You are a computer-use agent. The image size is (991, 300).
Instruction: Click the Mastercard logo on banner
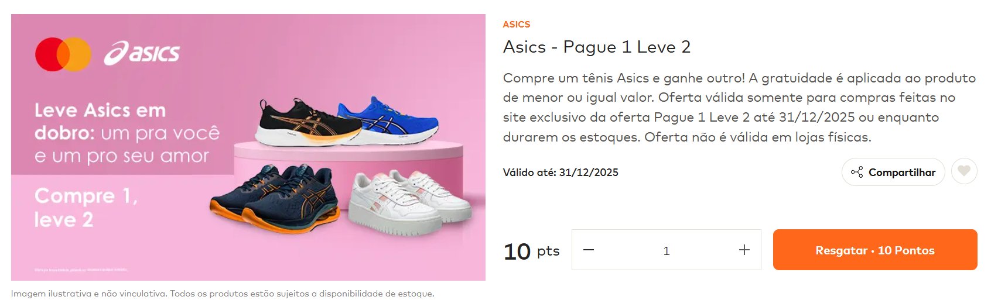(63, 54)
